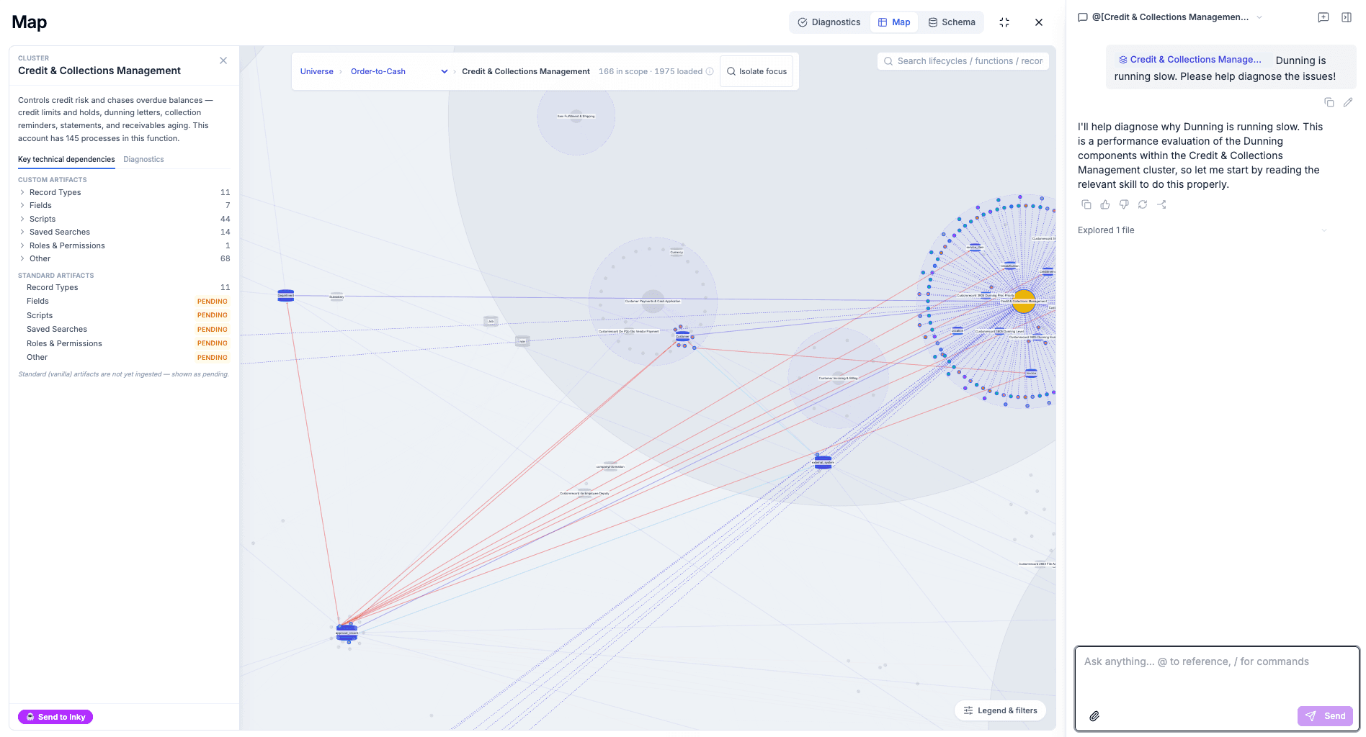This screenshot has width=1366, height=737.
Task: Copy the user message about Dunning
Action: point(1329,102)
